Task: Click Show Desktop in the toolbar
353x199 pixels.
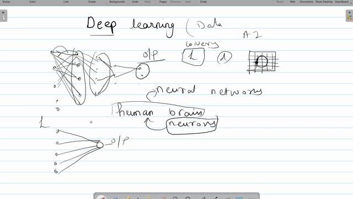Action: (x=324, y=2)
